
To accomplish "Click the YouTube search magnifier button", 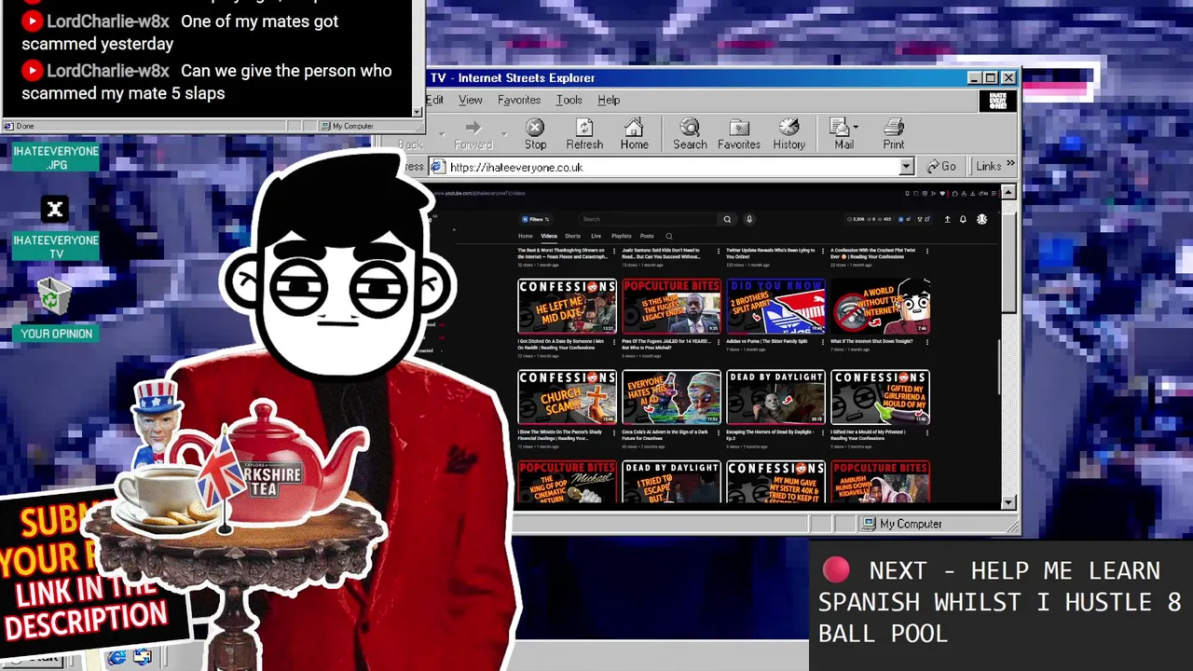I will point(727,219).
